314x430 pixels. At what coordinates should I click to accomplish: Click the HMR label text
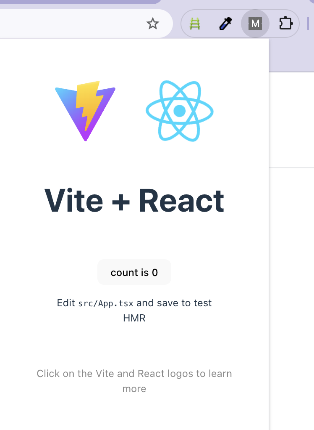pos(134,318)
